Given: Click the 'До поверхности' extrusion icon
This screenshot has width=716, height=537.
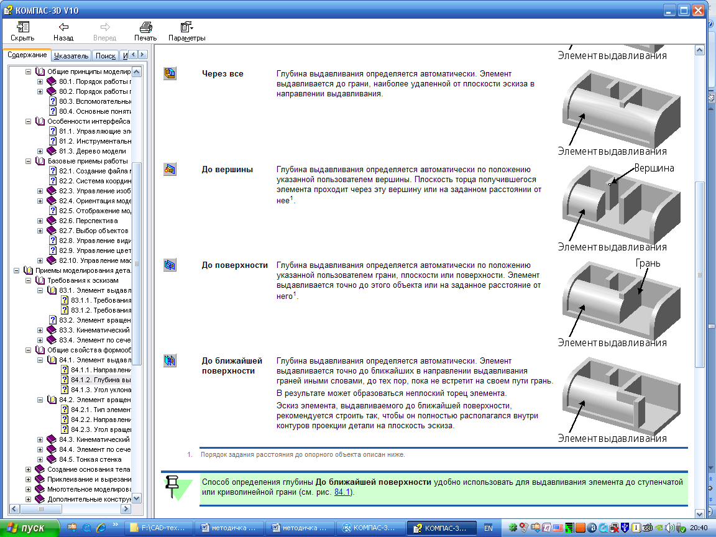Looking at the screenshot, I should click(x=170, y=265).
